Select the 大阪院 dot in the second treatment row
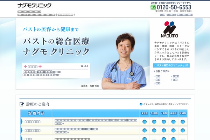The image size is (210, 140). point(164,130)
